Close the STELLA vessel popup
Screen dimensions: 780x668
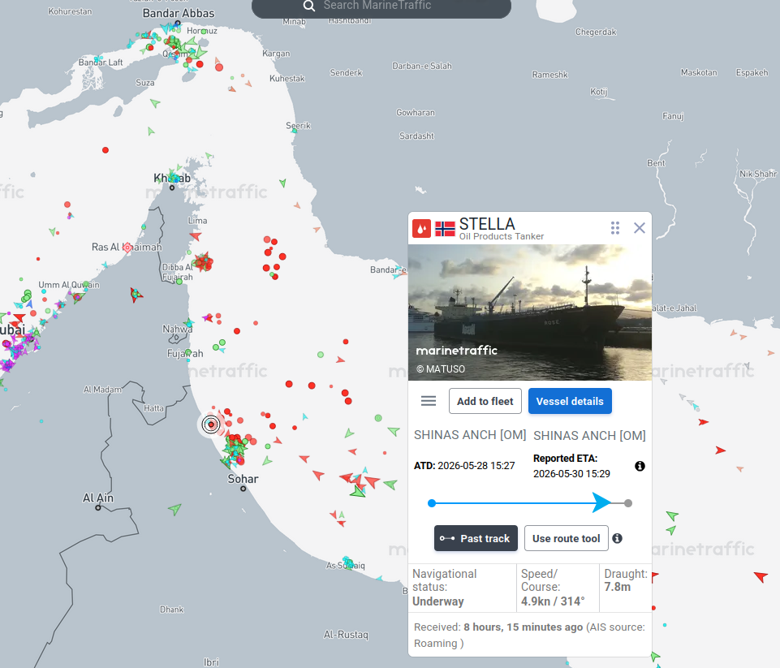click(x=640, y=228)
